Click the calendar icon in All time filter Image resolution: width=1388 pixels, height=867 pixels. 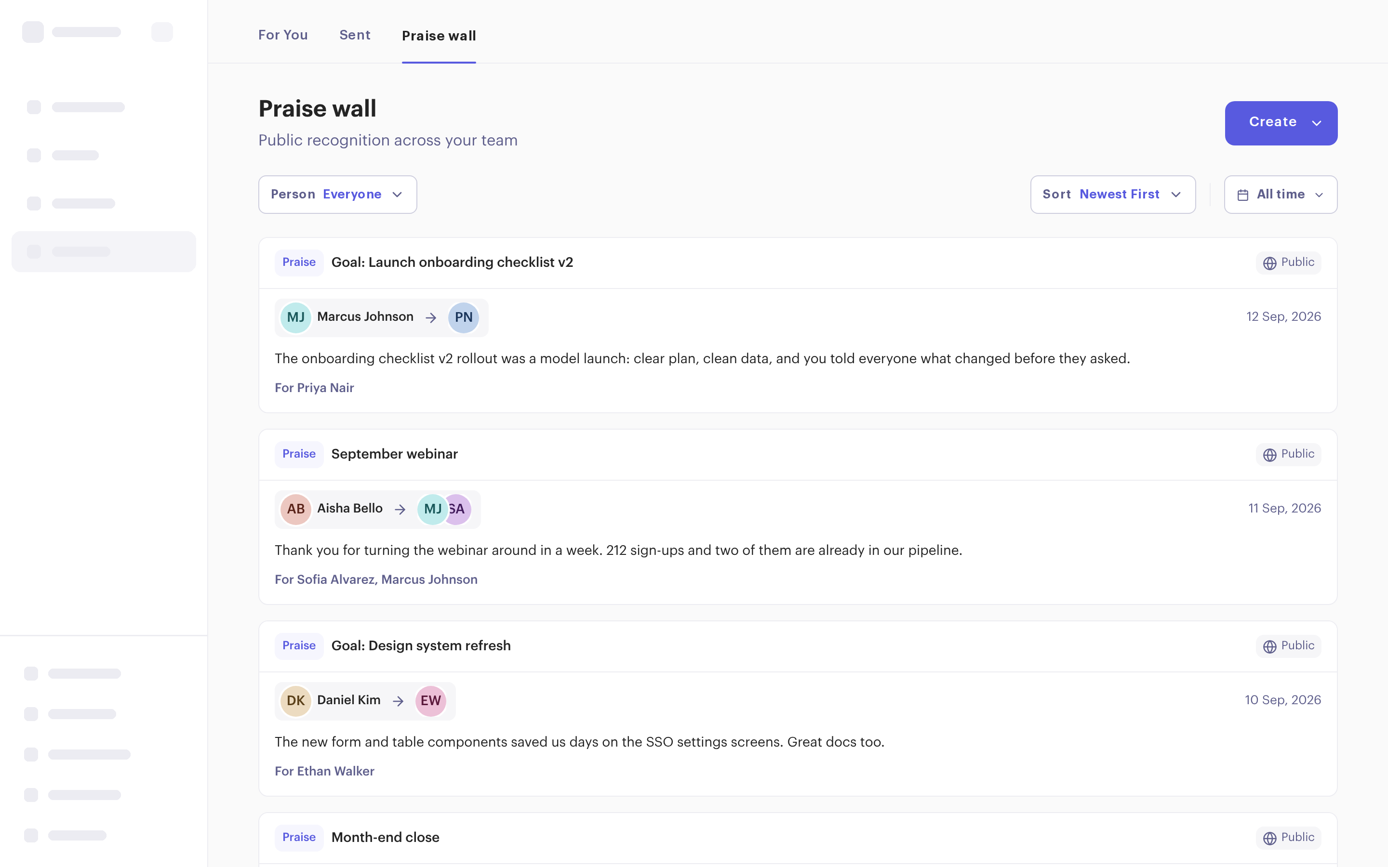coord(1243,195)
